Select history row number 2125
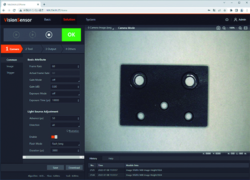 pos(168,170)
